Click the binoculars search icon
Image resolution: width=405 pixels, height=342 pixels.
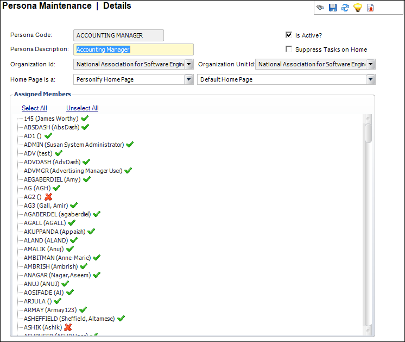tap(321, 8)
